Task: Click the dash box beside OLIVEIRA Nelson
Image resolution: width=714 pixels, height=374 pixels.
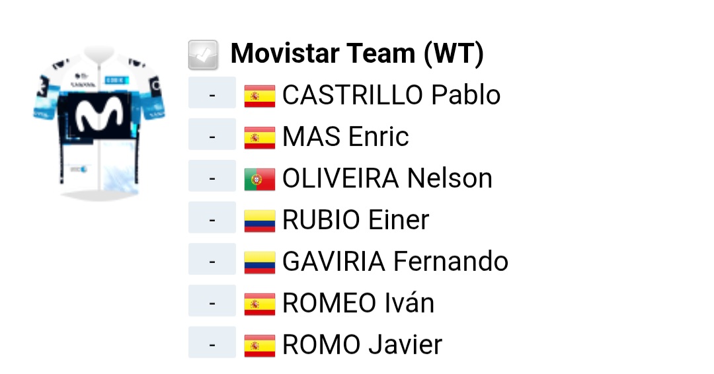Action: (212, 179)
